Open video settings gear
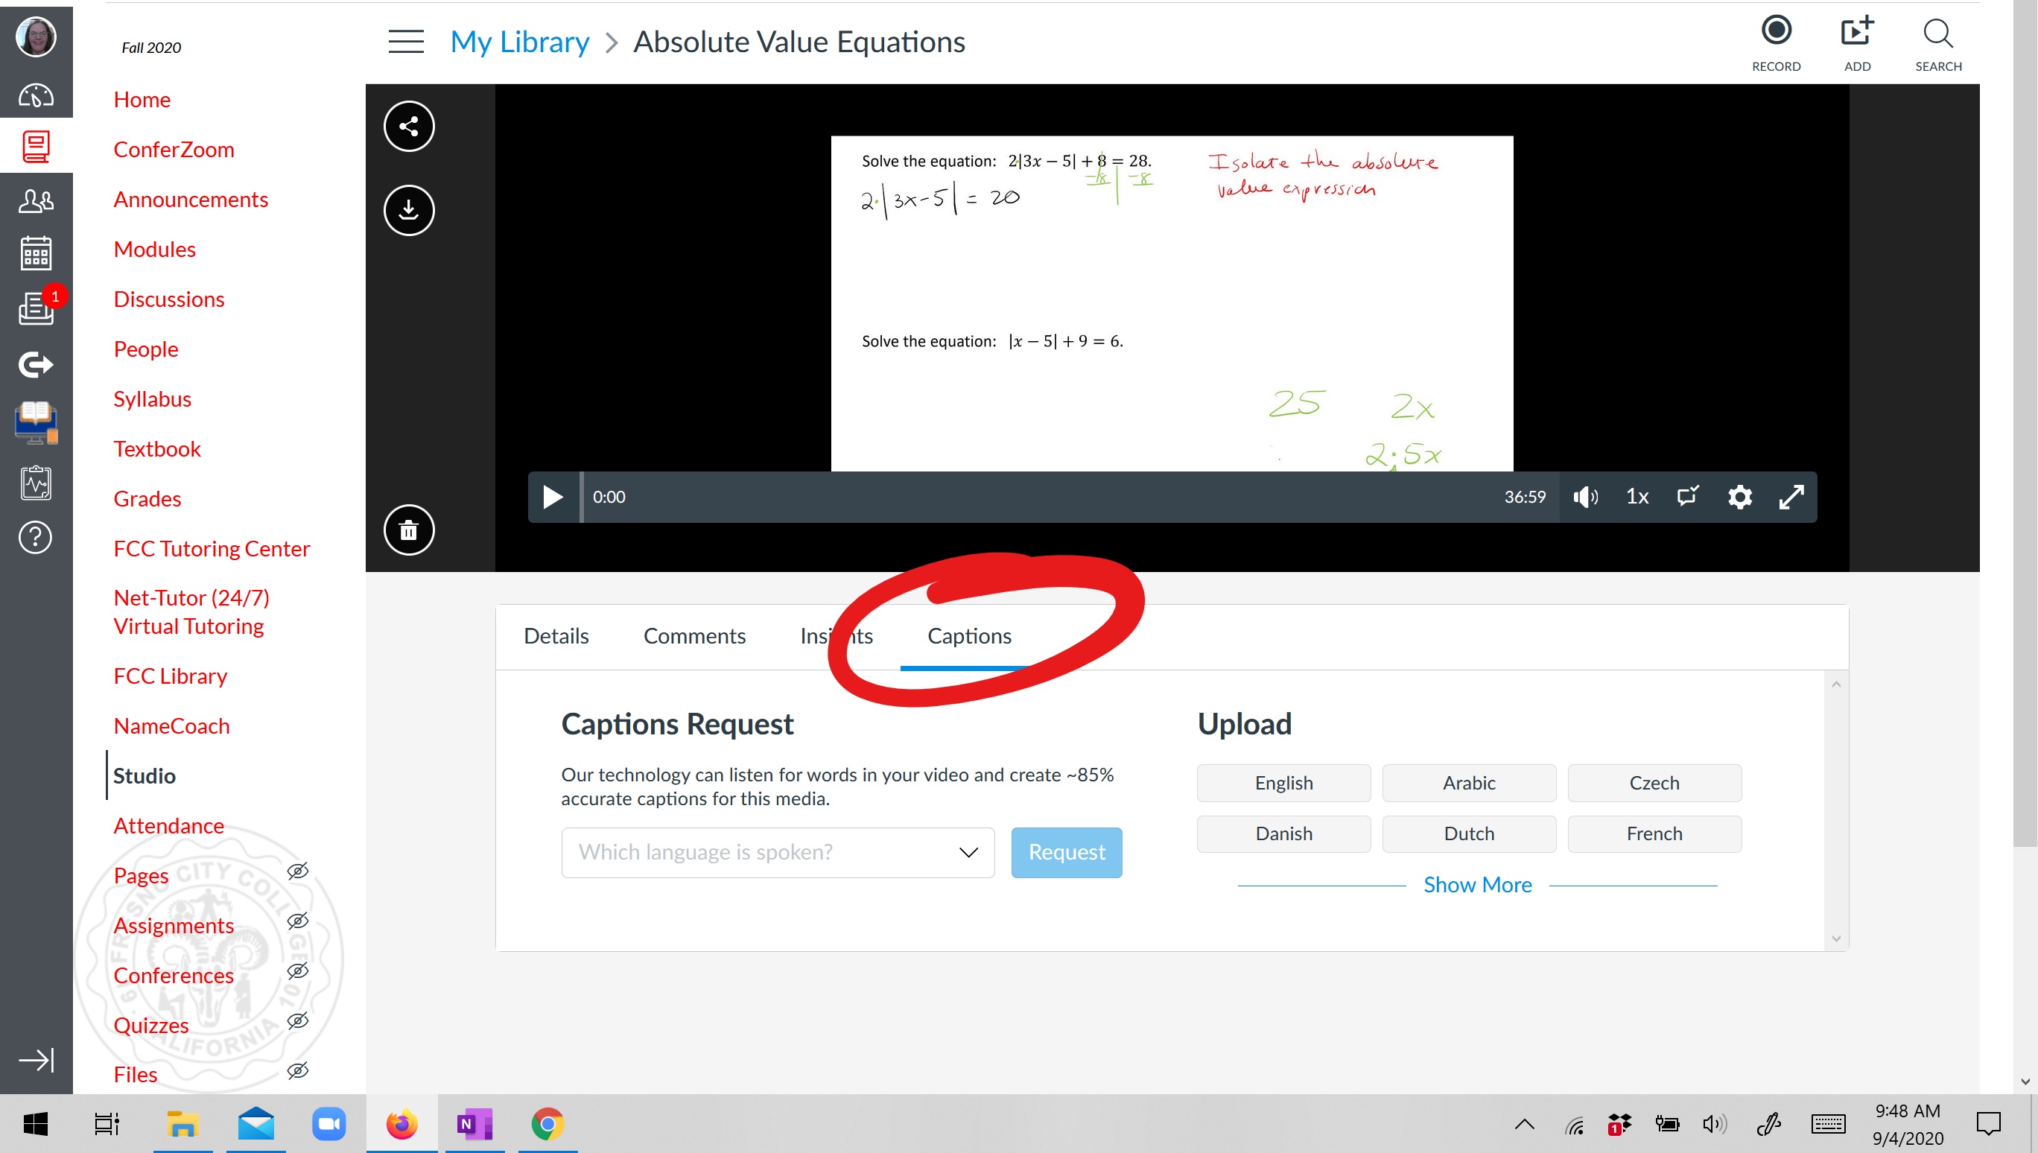Screen dimensions: 2038x1153 1739,497
